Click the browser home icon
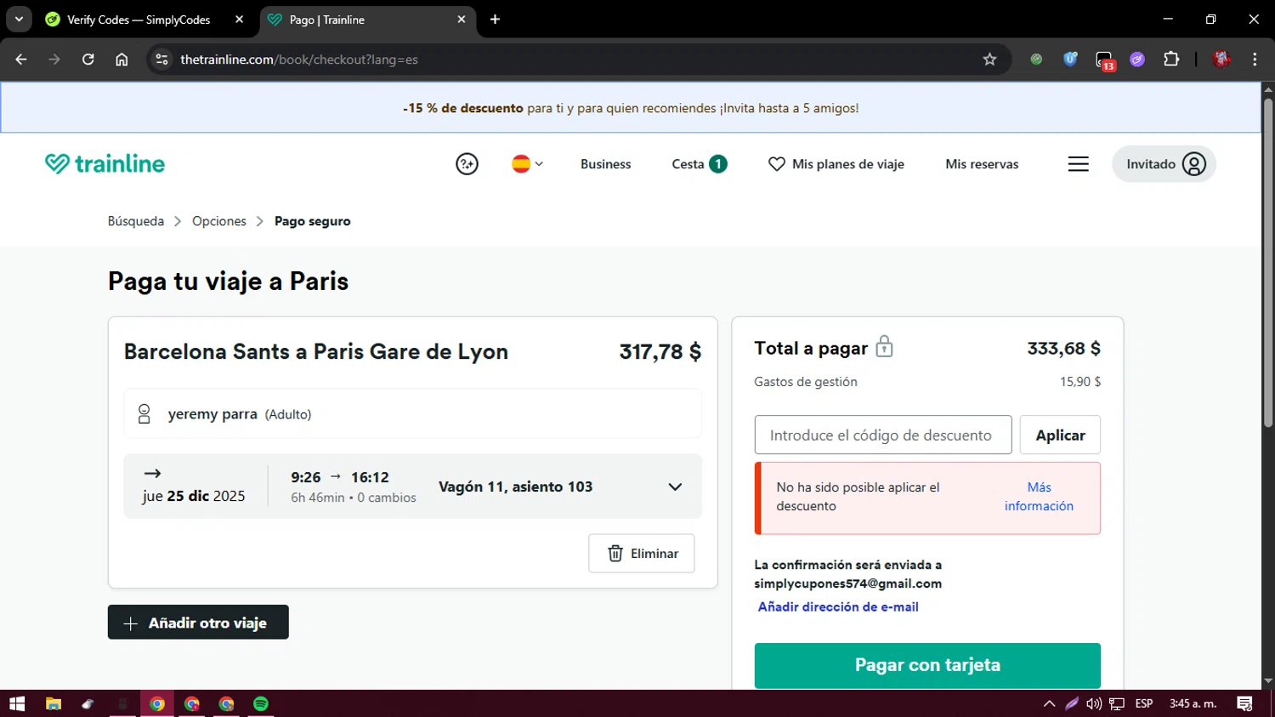1275x717 pixels. point(122,60)
